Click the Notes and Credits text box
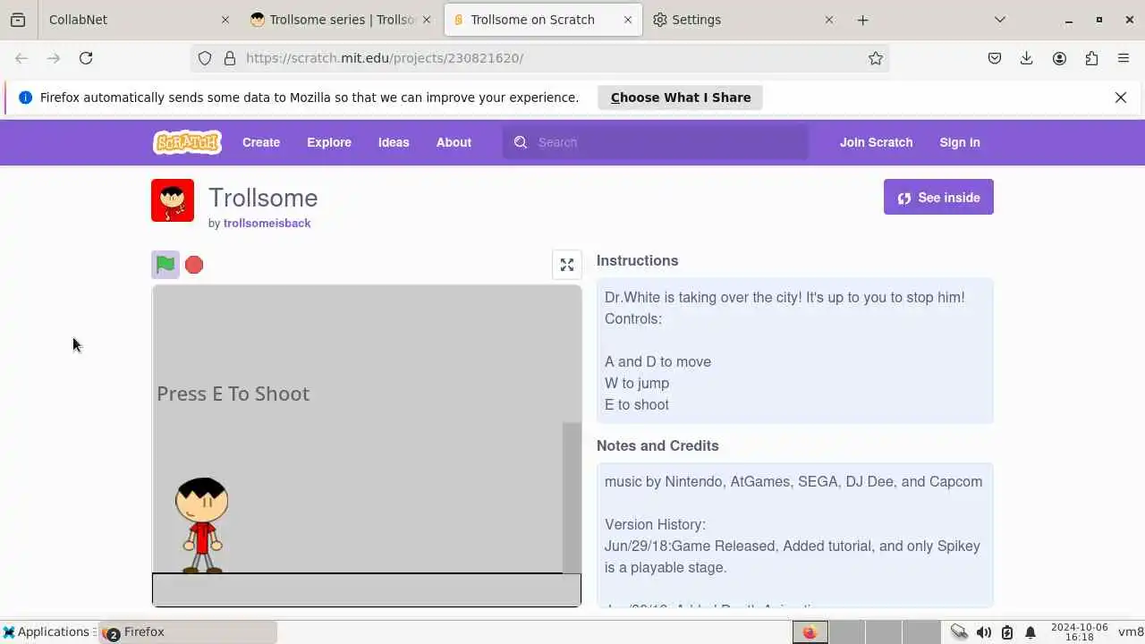The width and height of the screenshot is (1145, 644). tap(794, 535)
